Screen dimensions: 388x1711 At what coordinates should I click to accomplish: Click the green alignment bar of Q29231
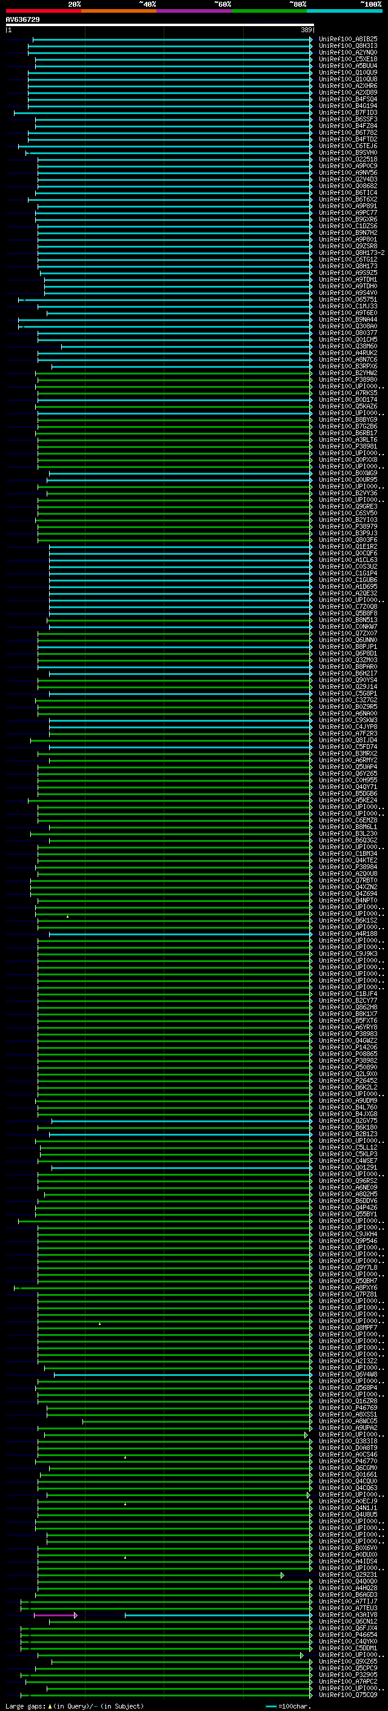tap(161, 1576)
